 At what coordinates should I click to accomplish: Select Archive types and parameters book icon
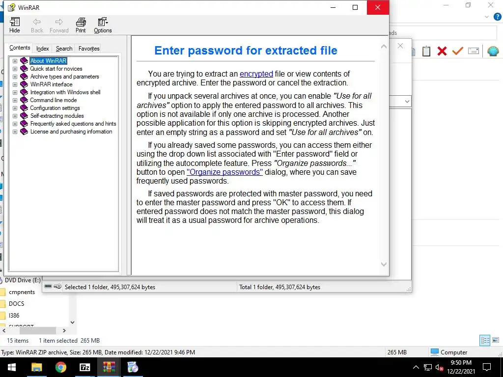[x=24, y=76]
